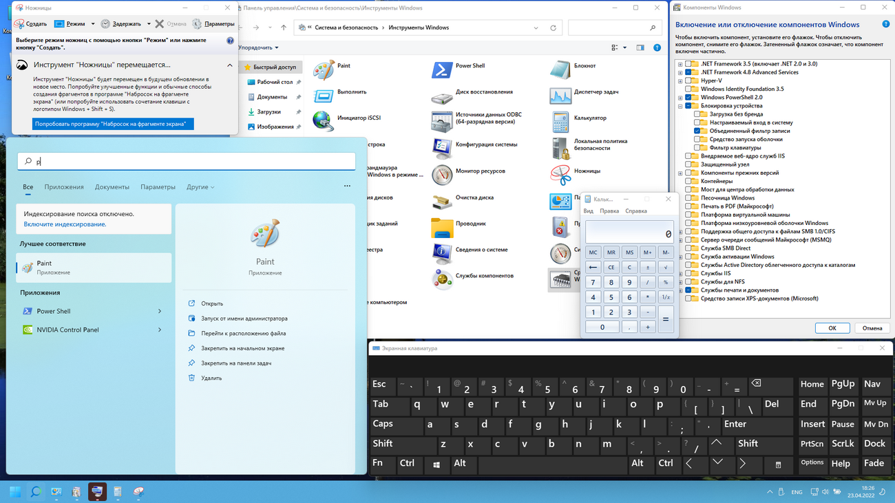Click the start menu search input field
This screenshot has height=503, width=895.
click(x=187, y=161)
